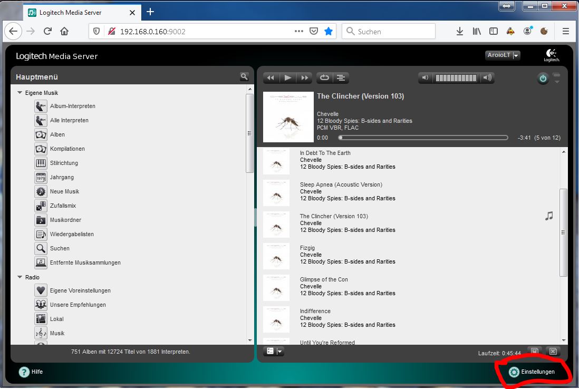The image size is (579, 389).
Task: Click the Chevelle album cover thumbnail
Action: 288,117
